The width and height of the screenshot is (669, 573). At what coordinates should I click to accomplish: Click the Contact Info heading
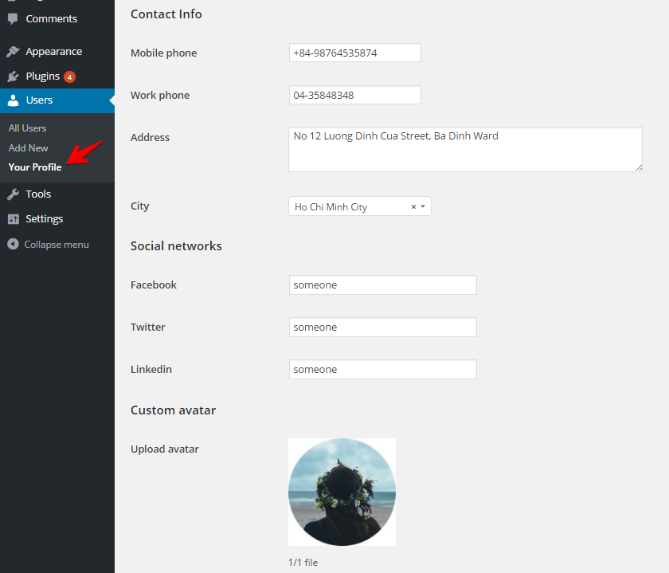[x=166, y=14]
